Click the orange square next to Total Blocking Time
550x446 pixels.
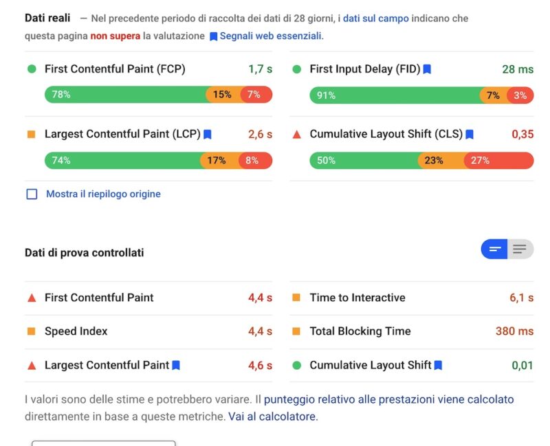coord(296,331)
